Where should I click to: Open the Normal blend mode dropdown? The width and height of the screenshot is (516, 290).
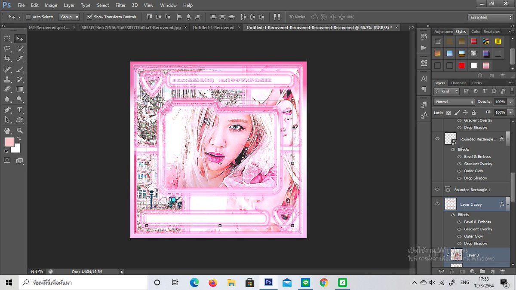click(454, 102)
